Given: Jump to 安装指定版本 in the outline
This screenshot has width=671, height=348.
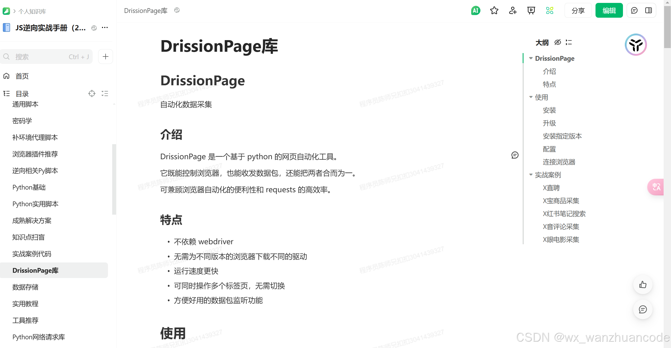Looking at the screenshot, I should [562, 136].
